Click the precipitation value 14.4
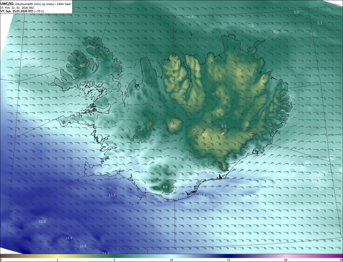Image resolution: width=343 pixels, height=262 pixels. pos(69,238)
